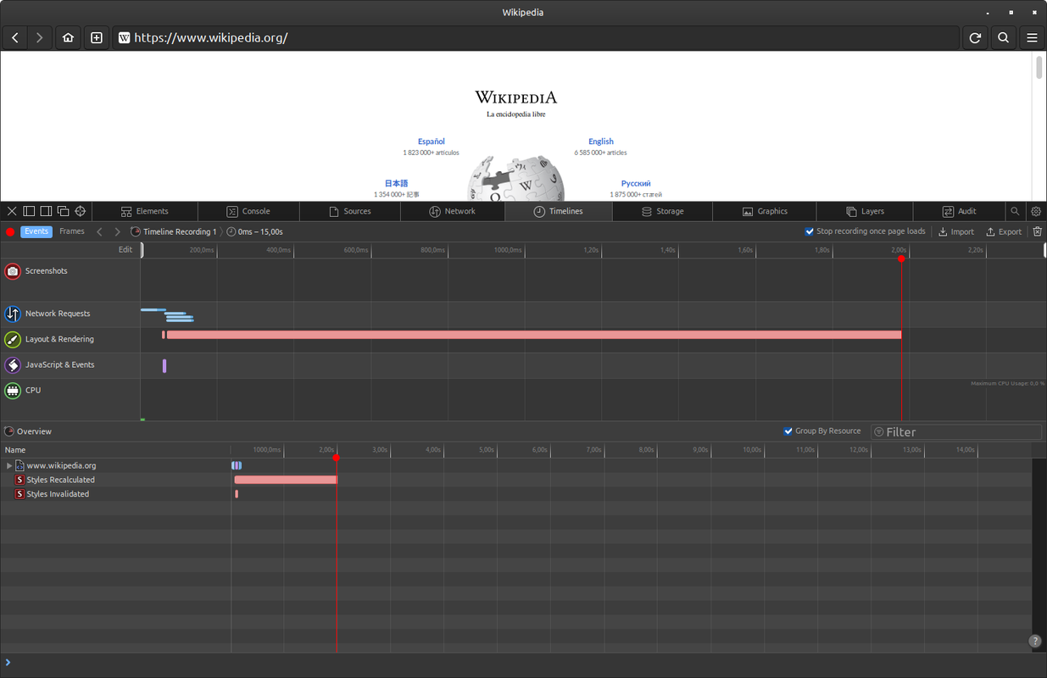Go back with the browser back arrow
Screen dimensions: 1047x678
pos(15,38)
